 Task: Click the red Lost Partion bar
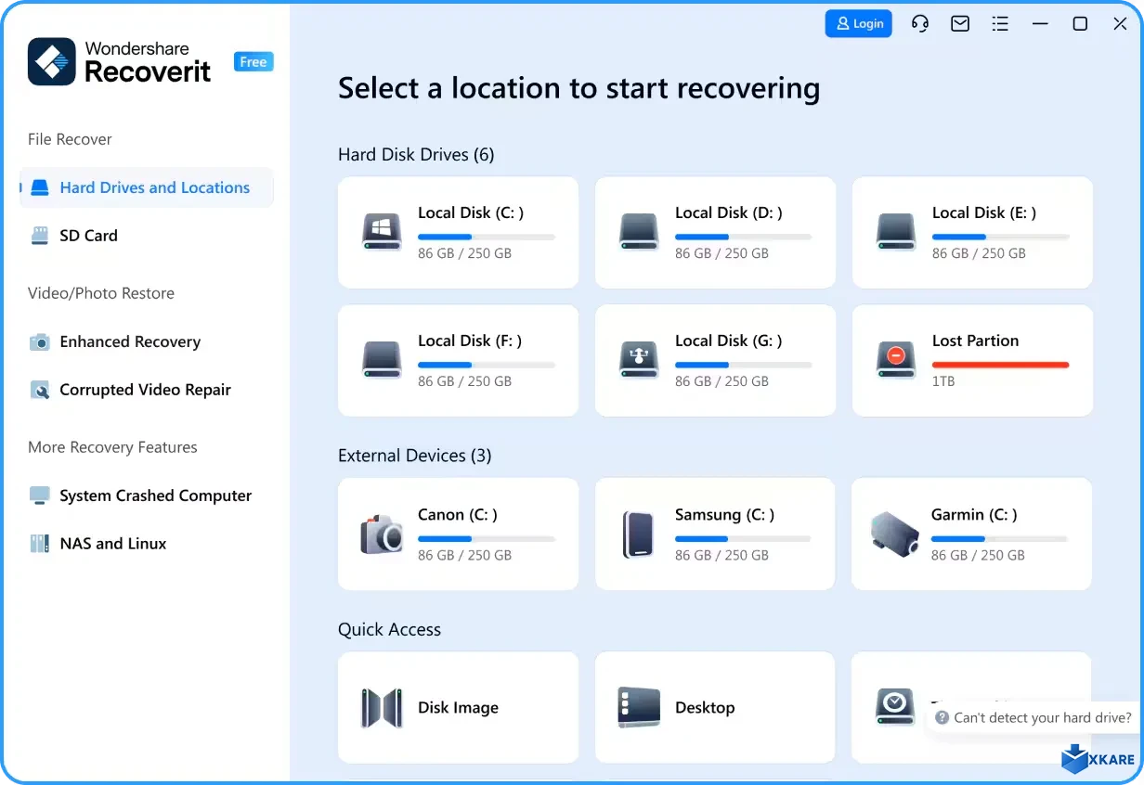click(x=1001, y=365)
